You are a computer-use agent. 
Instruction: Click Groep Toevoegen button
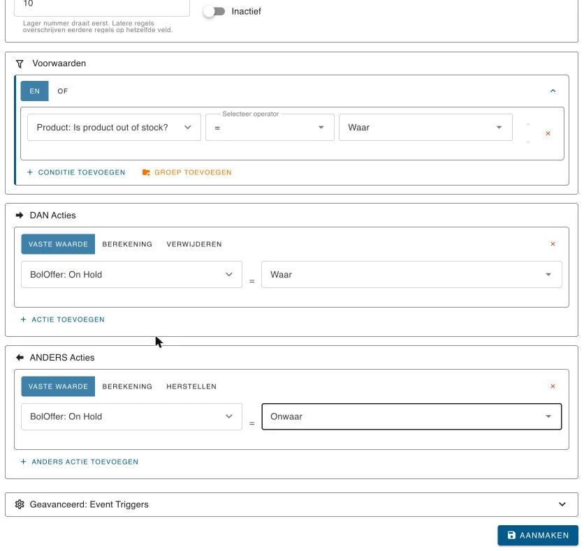point(187,172)
